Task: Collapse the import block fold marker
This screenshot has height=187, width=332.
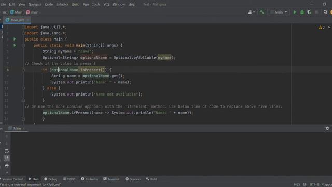Action: coord(23,27)
